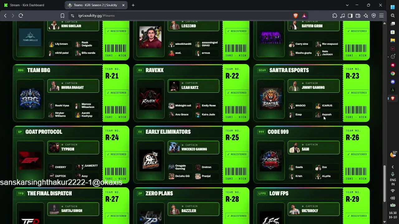Open the browser Extensions puzzle icon
This screenshot has height=224, width=399.
335,16
